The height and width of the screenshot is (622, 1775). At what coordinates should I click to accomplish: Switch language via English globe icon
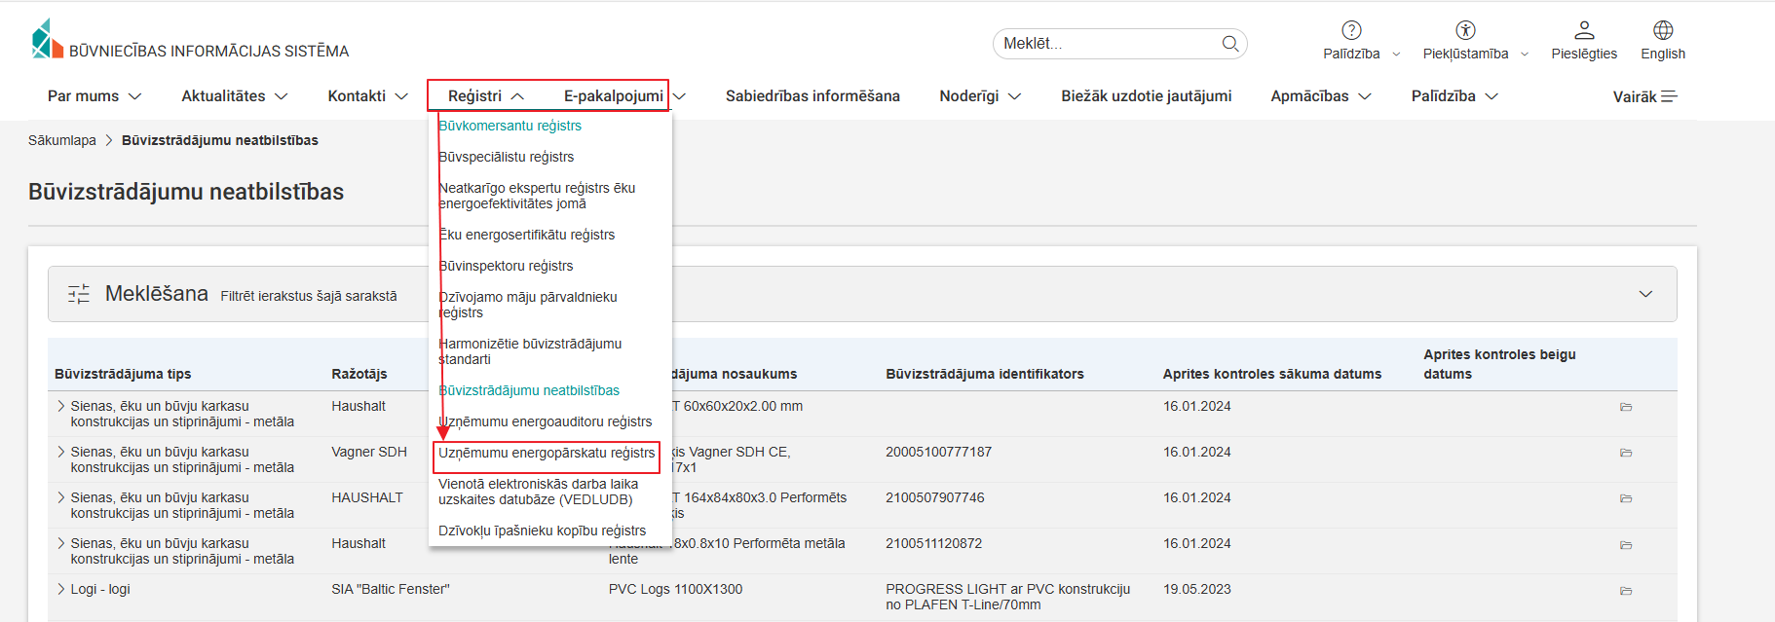[1663, 30]
